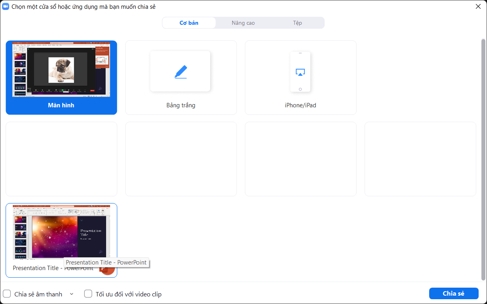Select the Bảng trắng sharing card

tap(180, 77)
